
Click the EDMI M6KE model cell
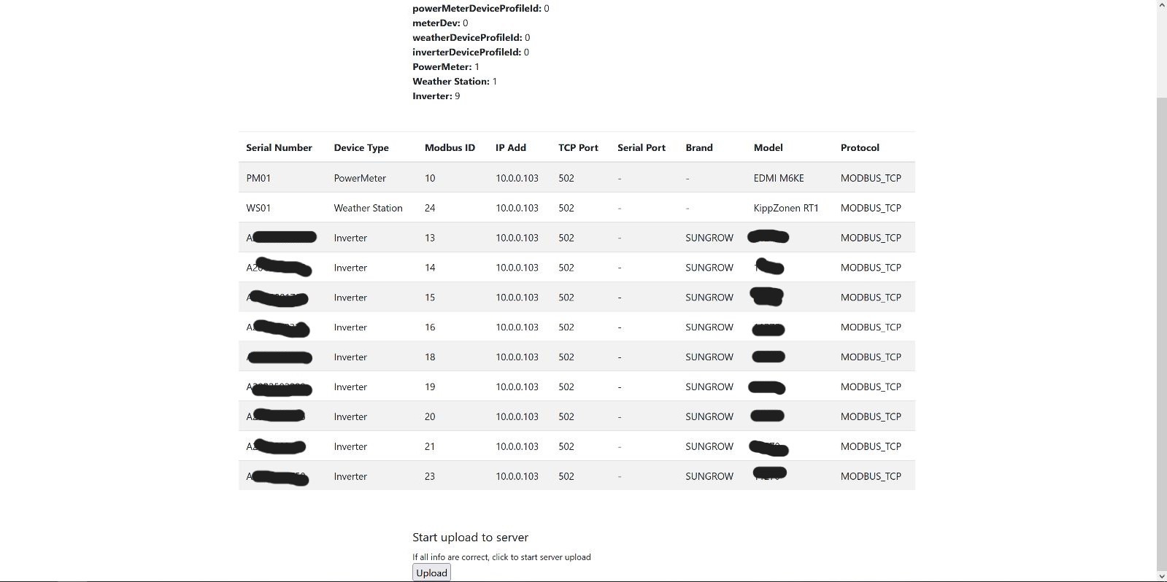pos(779,178)
